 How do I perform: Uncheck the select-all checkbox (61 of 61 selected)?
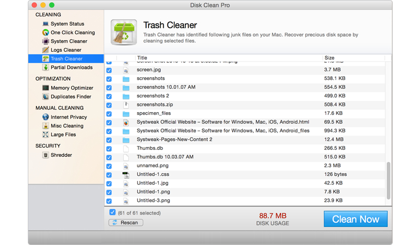[112, 213]
